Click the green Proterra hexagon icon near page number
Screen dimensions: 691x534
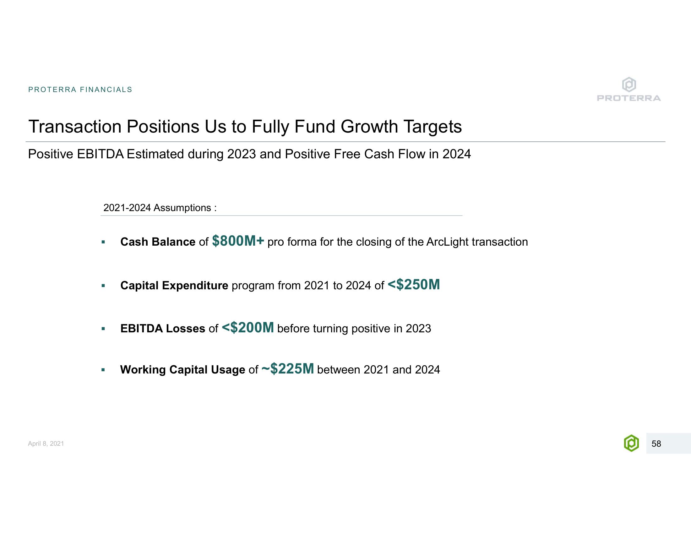631,443
